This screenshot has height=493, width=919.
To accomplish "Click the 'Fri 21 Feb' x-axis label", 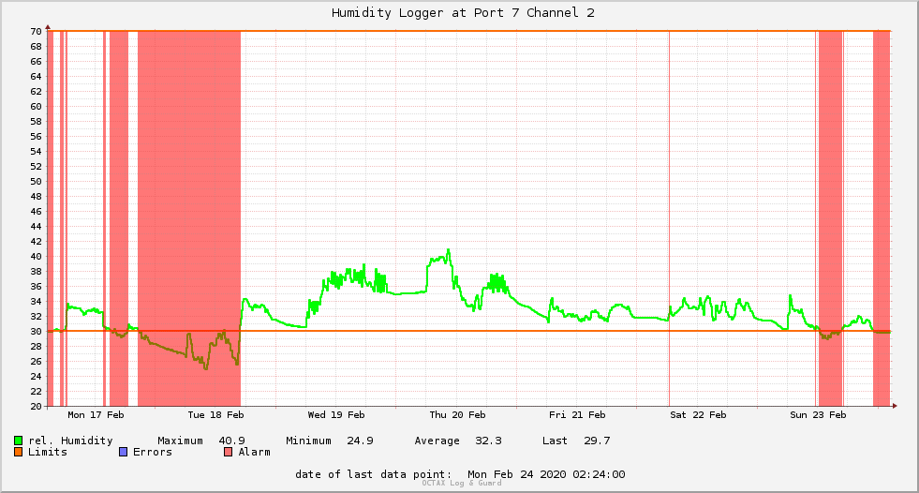I will pyautogui.click(x=577, y=415).
